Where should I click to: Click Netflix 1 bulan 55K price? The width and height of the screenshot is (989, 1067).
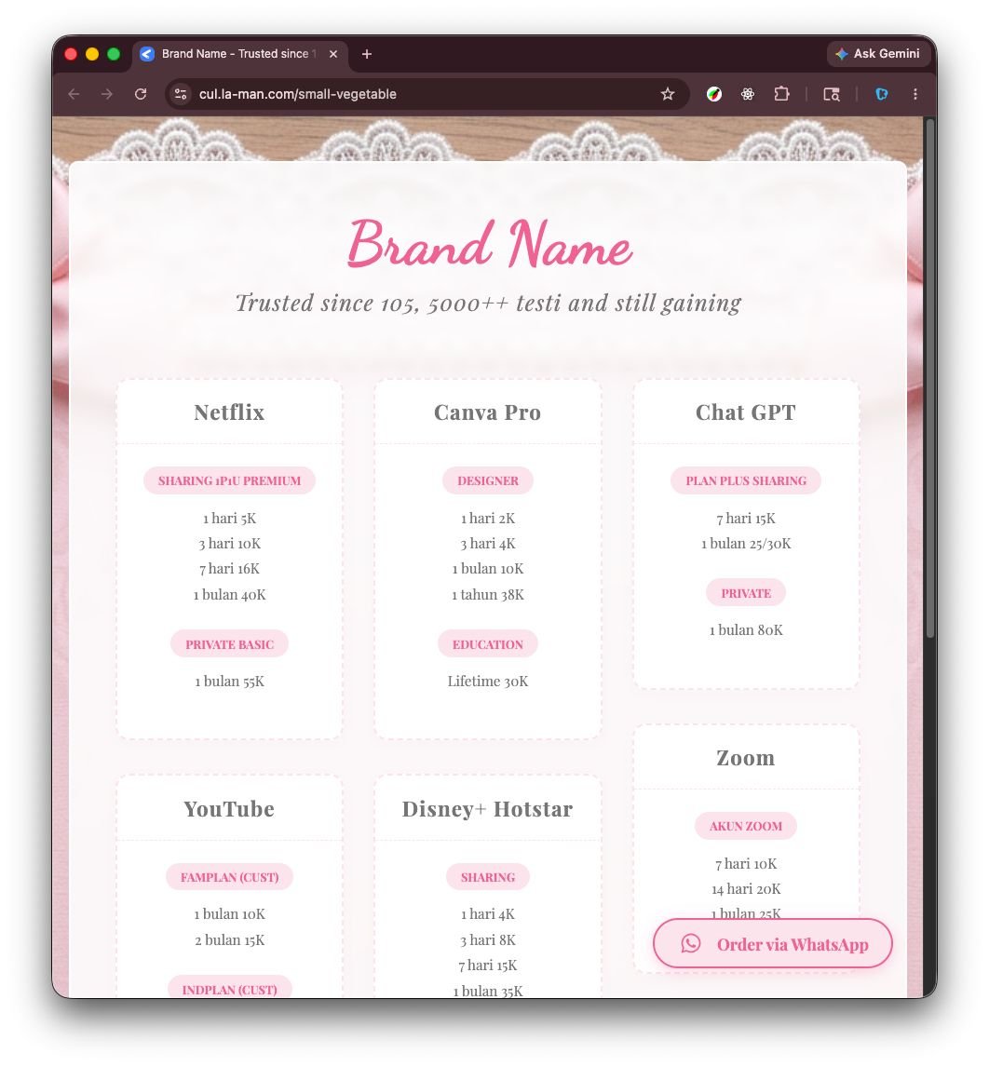(x=229, y=682)
